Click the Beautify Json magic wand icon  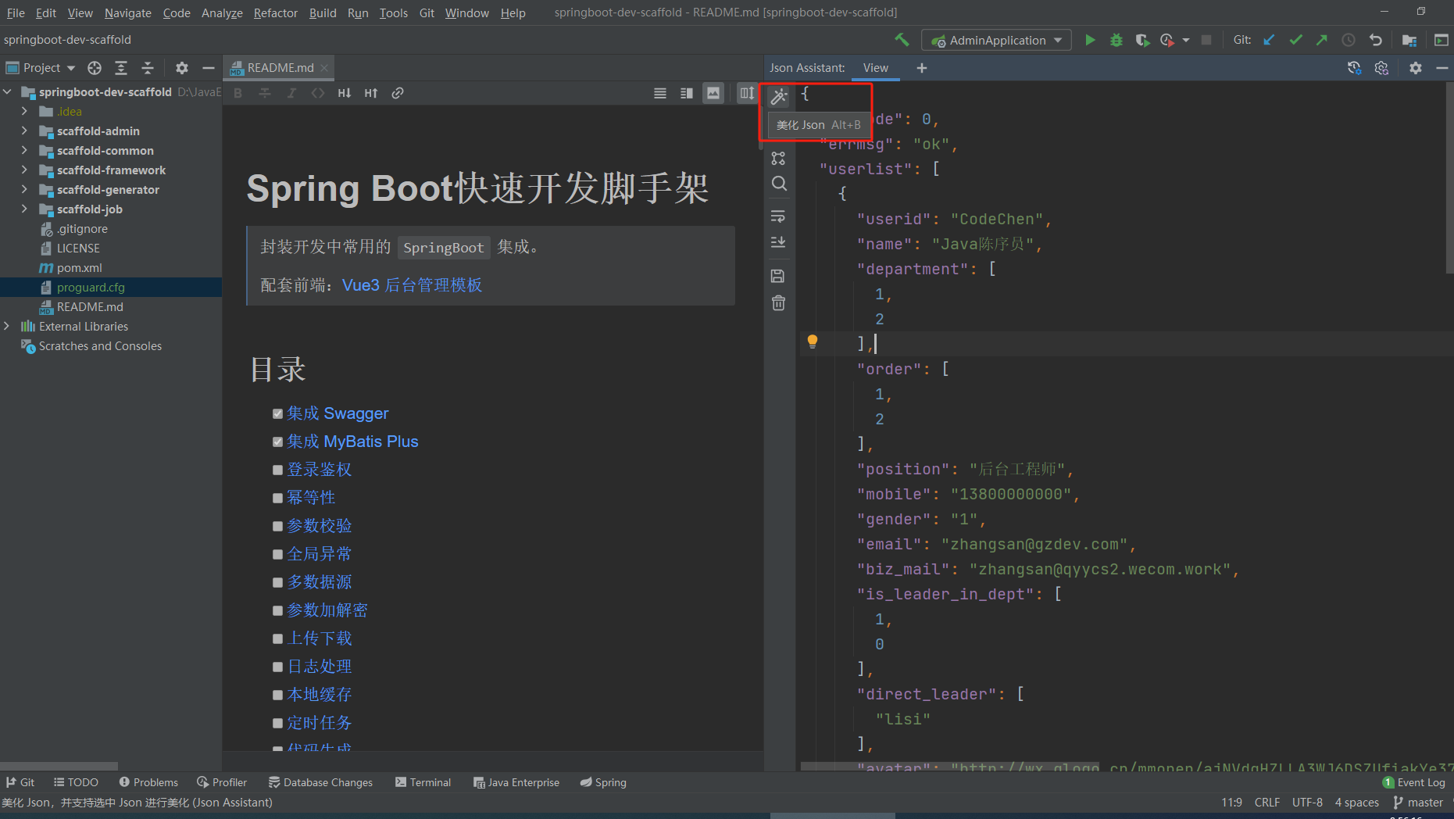[x=779, y=96]
